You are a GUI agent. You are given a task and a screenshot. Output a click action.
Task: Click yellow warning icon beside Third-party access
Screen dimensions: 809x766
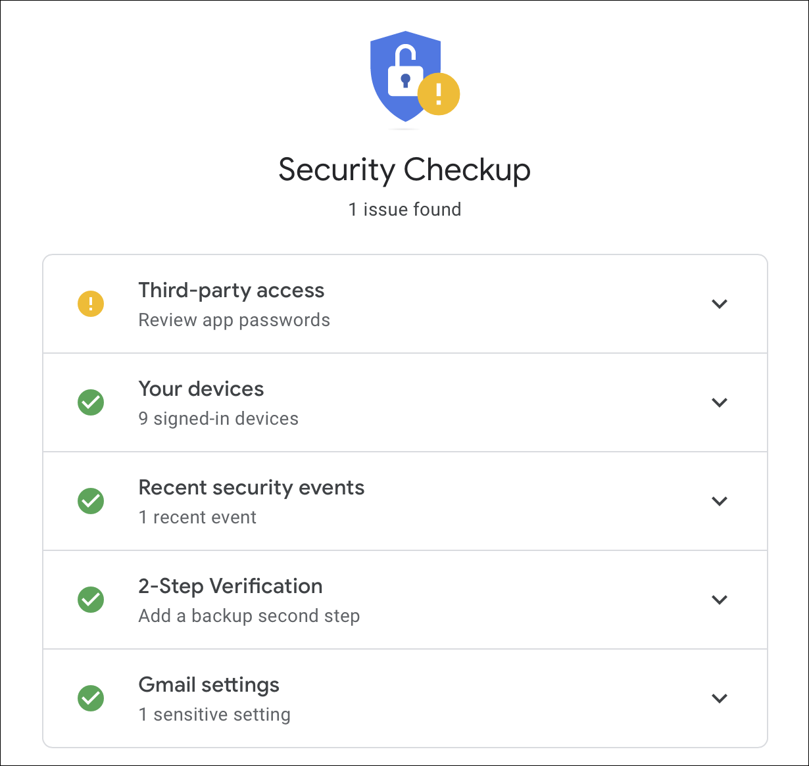tap(91, 304)
